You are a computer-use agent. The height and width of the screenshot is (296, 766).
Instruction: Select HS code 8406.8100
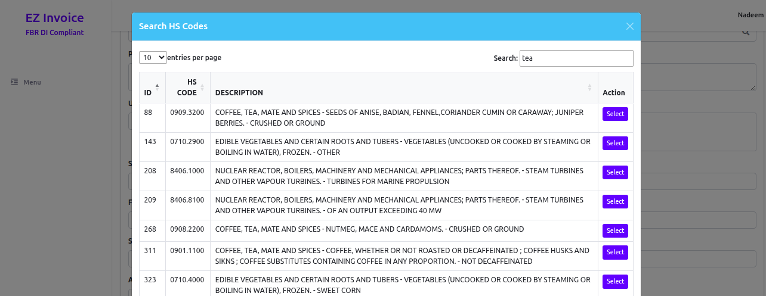pos(615,201)
